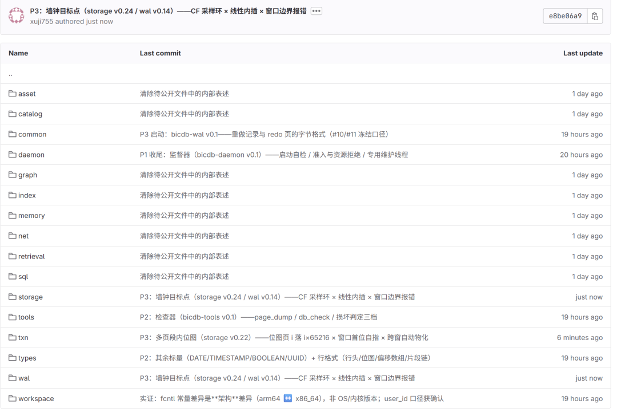This screenshot has height=412, width=617.
Task: Click the asset folder icon
Action: (12, 94)
